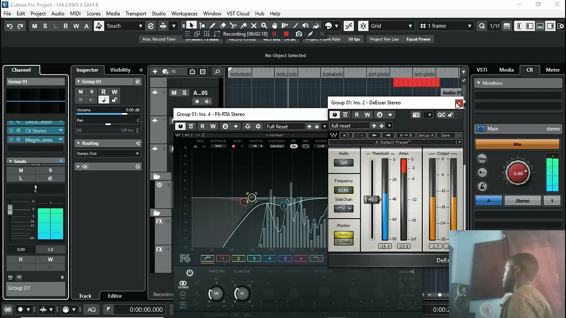Select the Object Selection arrow tool
566x318 pixels.
pyautogui.click(x=191, y=26)
